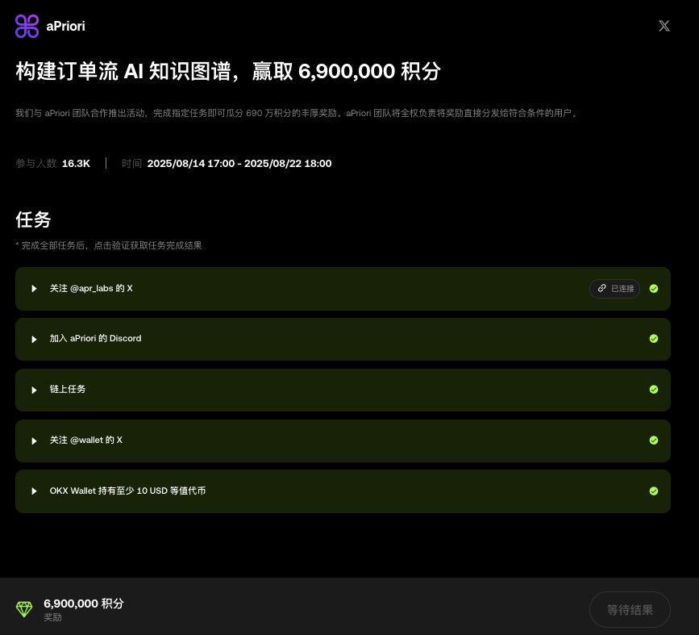Click the green diamond reward icon
The width and height of the screenshot is (699, 635).
pos(24,609)
